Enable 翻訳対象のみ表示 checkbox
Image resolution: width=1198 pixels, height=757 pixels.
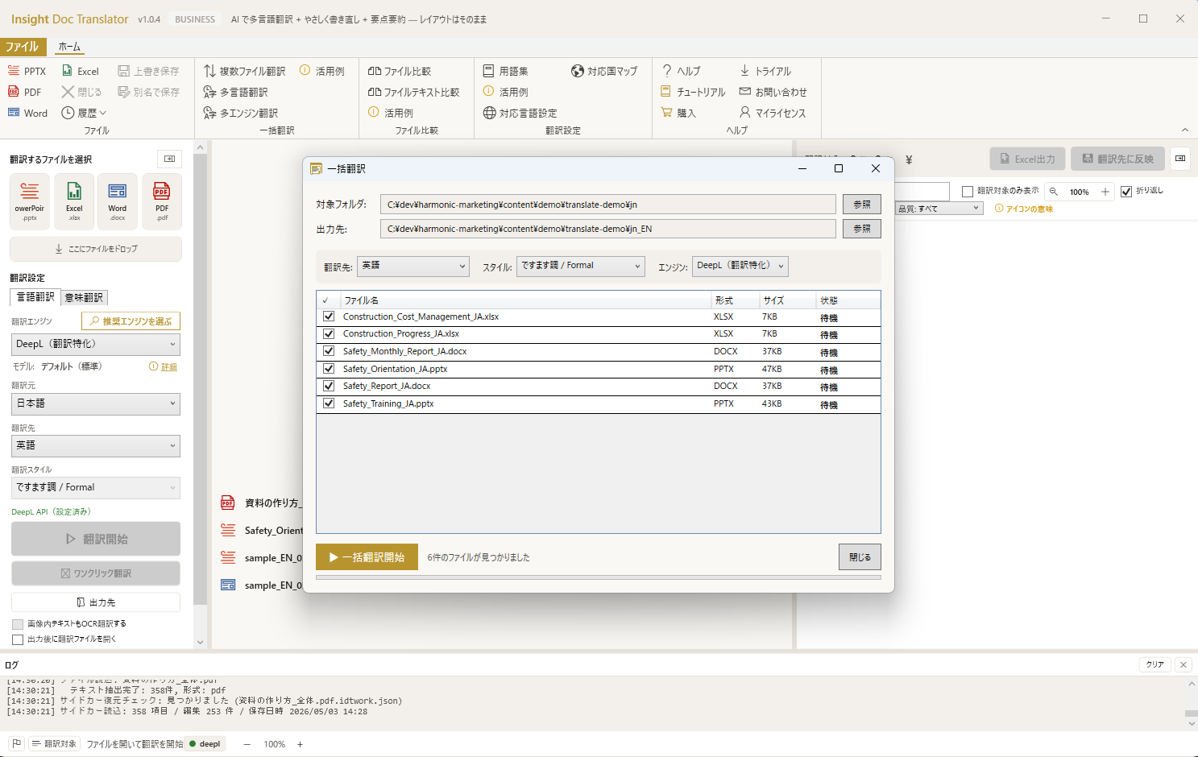pos(968,192)
